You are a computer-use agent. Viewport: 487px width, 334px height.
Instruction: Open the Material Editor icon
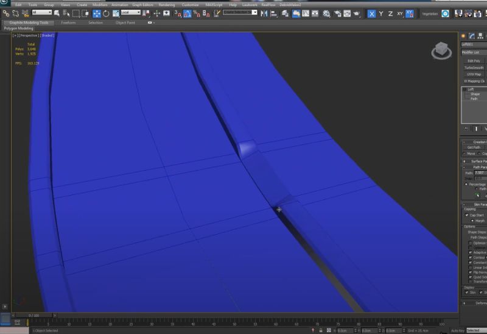pyautogui.click(x=326, y=13)
